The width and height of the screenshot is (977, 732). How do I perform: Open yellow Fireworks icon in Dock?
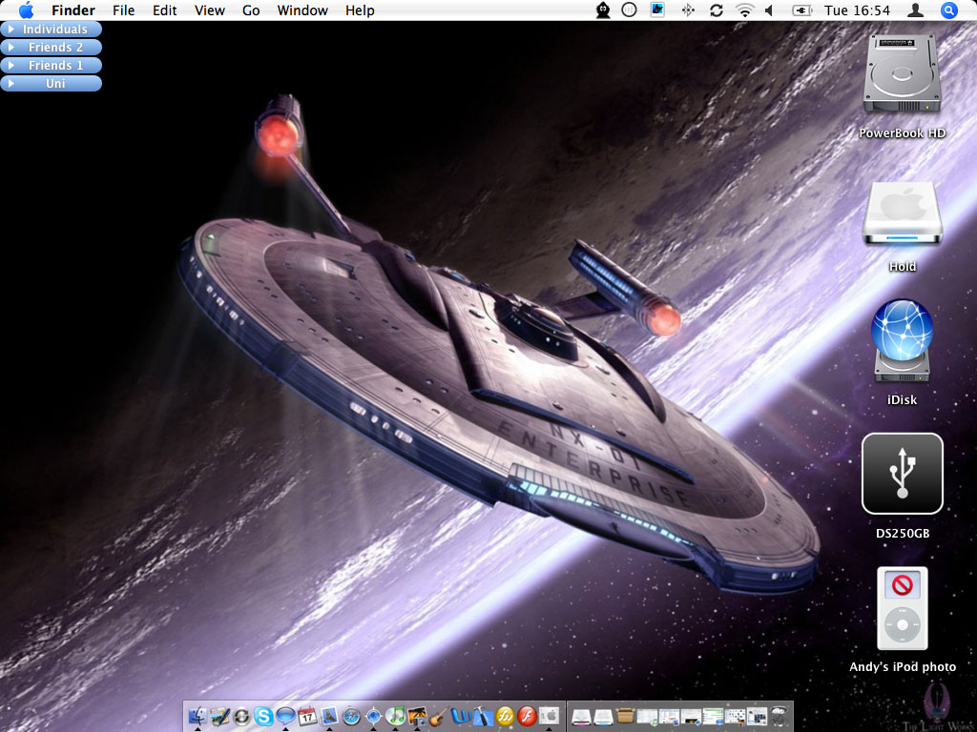click(505, 717)
